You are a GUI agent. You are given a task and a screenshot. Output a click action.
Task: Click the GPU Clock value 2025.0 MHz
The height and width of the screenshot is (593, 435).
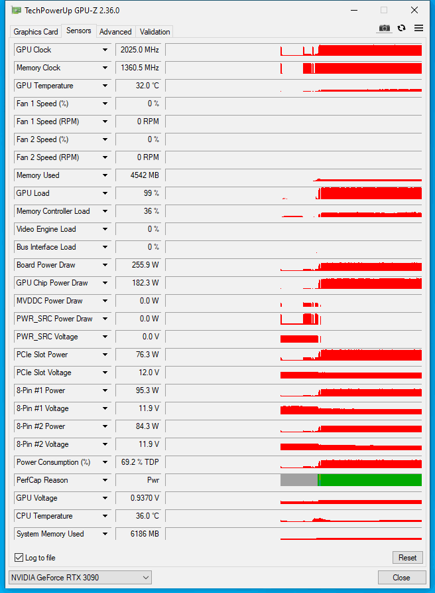click(x=139, y=50)
